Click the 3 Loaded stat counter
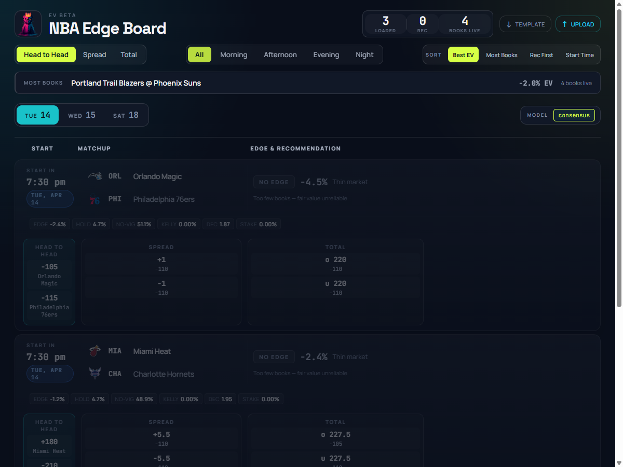The image size is (623, 467). [x=385, y=24]
